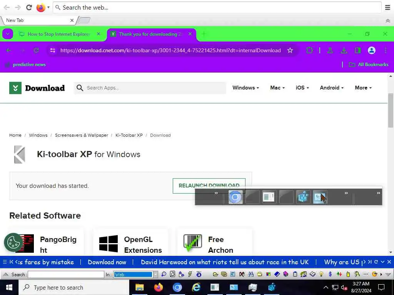Expand the rightmost floating toolbar chevron
Viewport: 394px width, 295px height.
click(378, 193)
